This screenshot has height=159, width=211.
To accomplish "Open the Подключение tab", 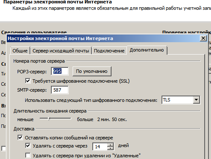I will [109, 51].
